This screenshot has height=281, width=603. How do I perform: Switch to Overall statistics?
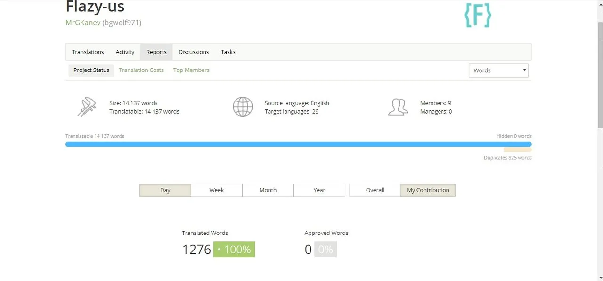click(x=375, y=190)
